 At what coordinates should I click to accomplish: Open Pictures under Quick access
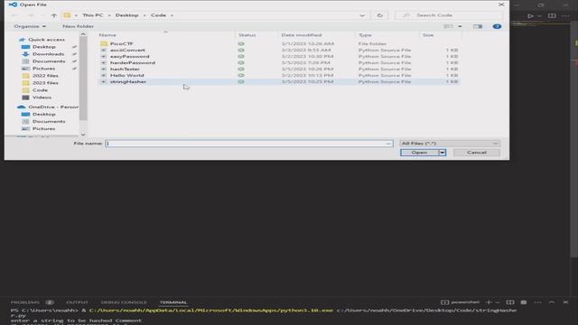coord(43,69)
